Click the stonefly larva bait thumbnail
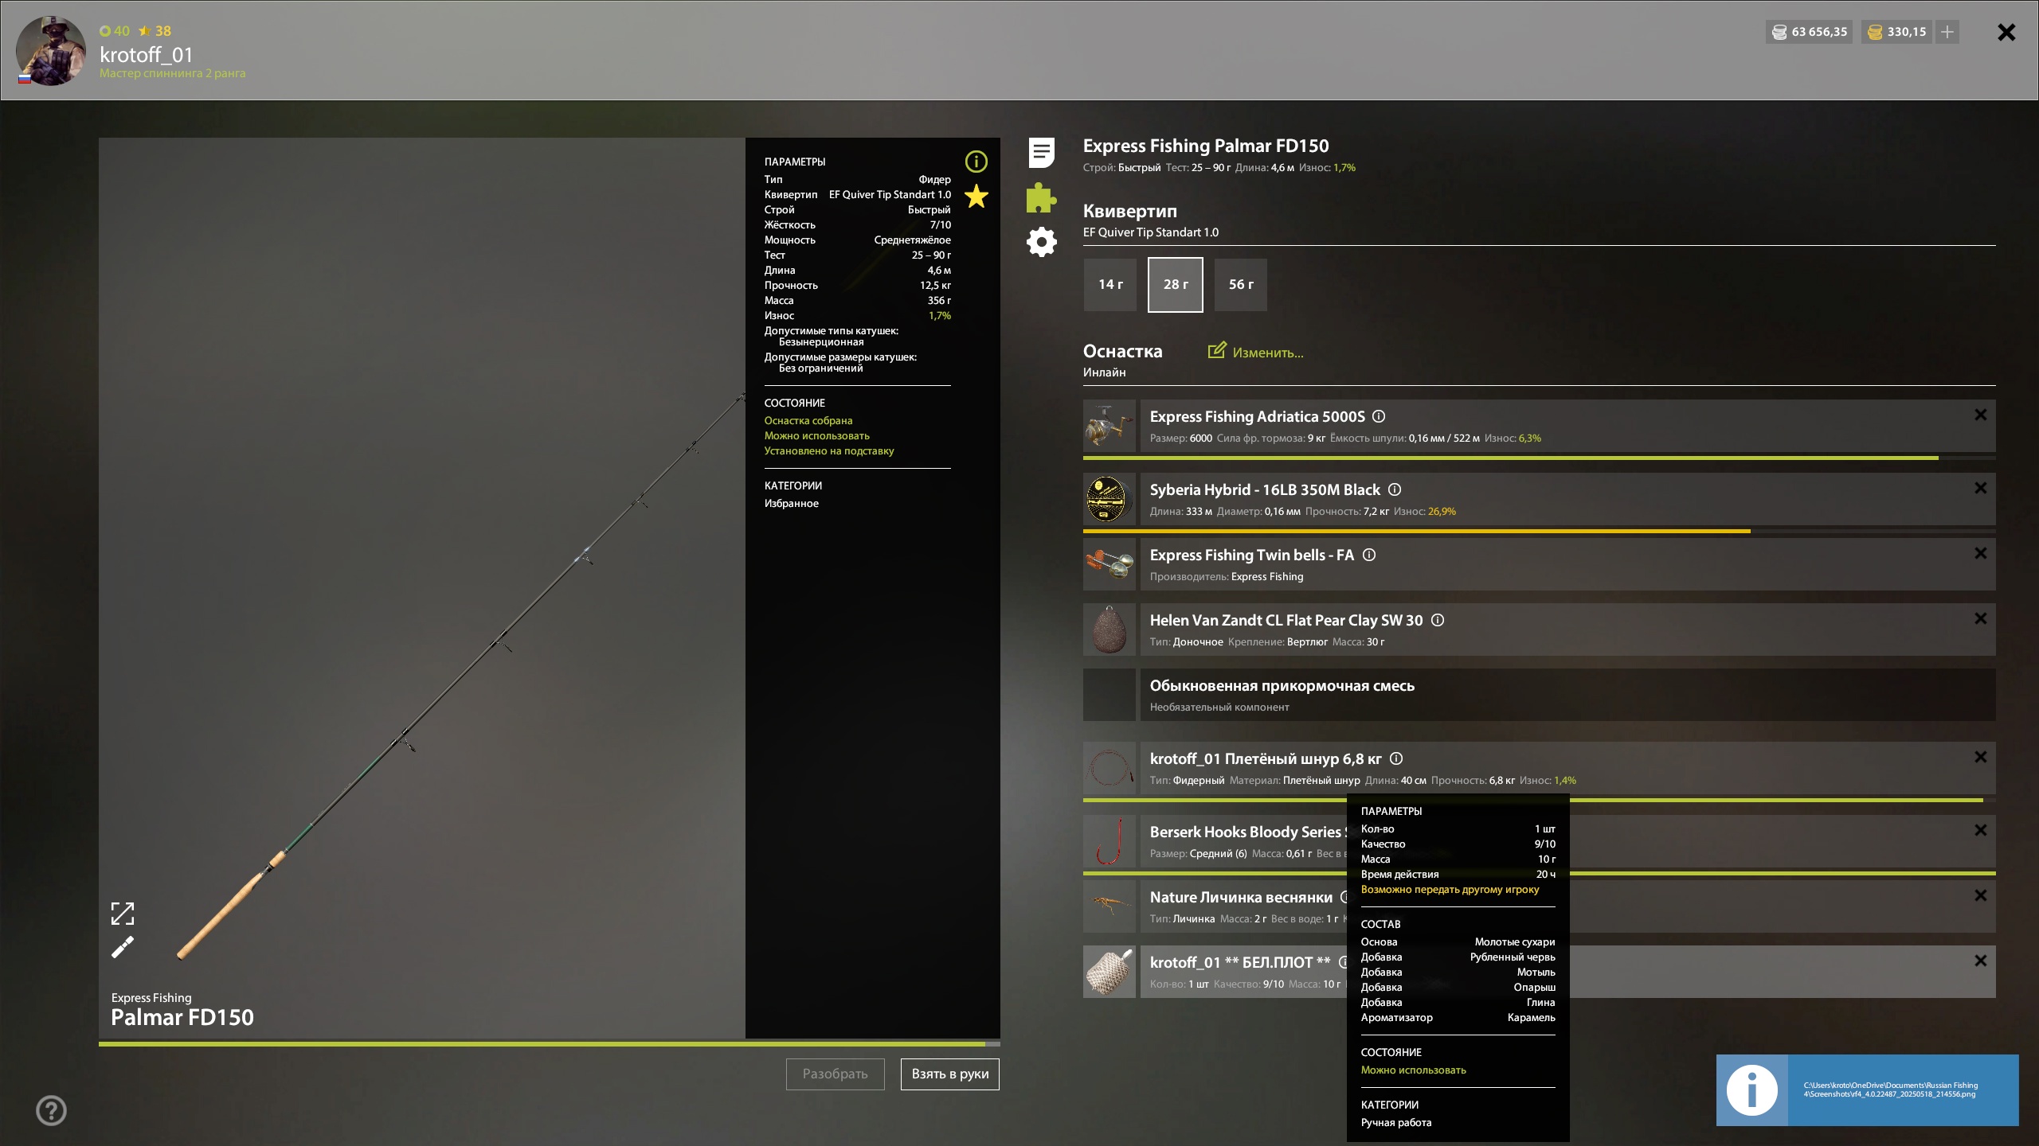2039x1146 pixels. pos(1110,906)
